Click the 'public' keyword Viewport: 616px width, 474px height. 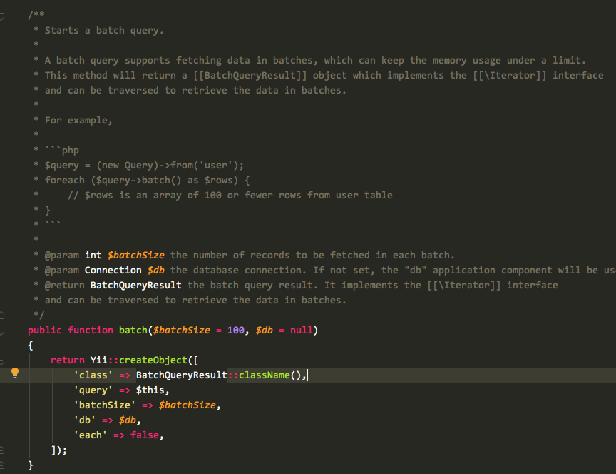(x=45, y=330)
